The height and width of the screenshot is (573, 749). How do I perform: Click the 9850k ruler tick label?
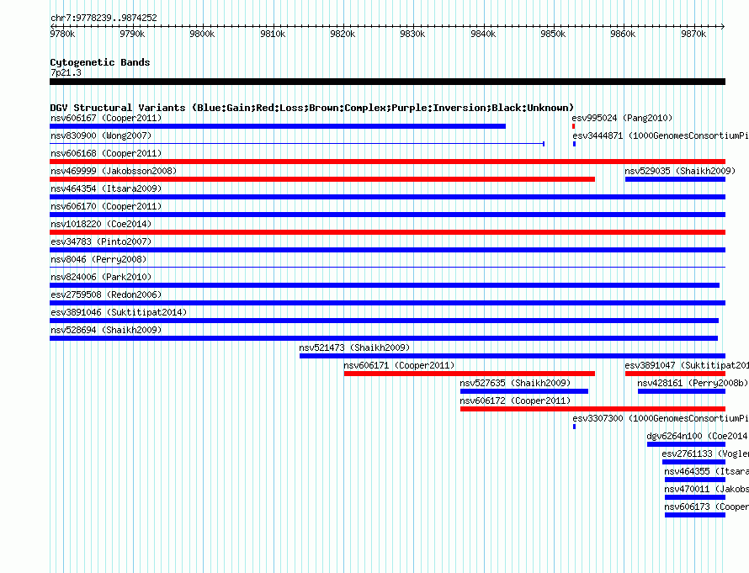[x=553, y=34]
